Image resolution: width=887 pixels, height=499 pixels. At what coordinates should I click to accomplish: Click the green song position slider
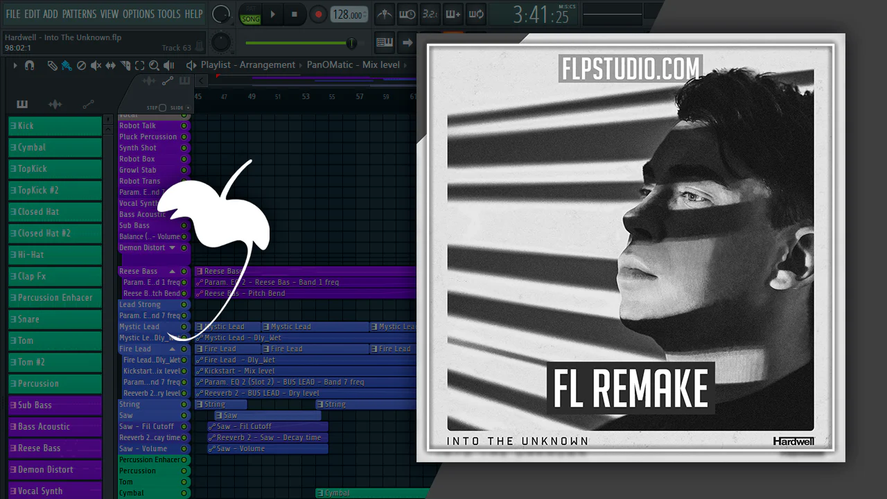pos(306,43)
